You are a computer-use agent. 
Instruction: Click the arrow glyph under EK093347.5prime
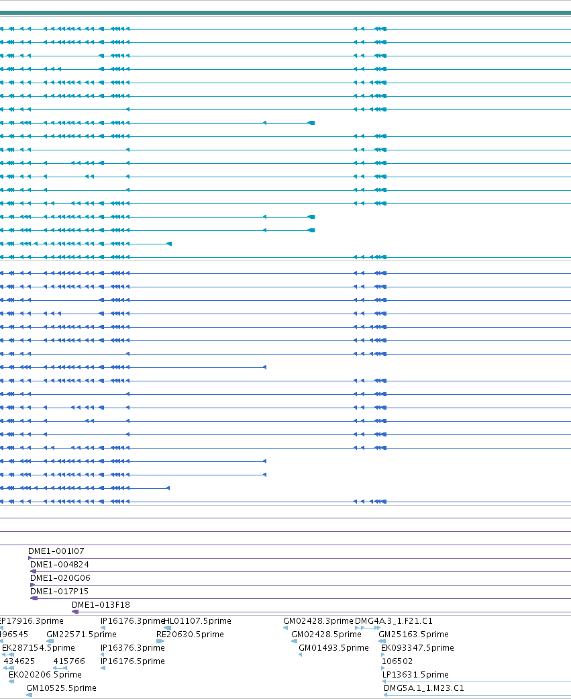click(x=383, y=655)
